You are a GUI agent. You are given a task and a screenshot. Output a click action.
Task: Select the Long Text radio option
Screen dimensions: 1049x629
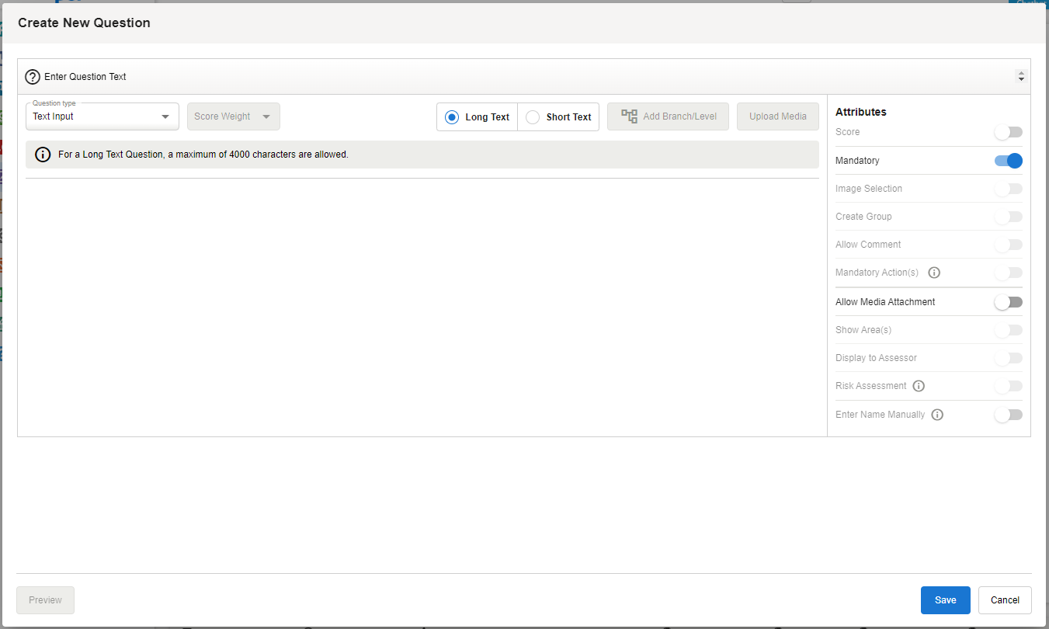click(452, 117)
